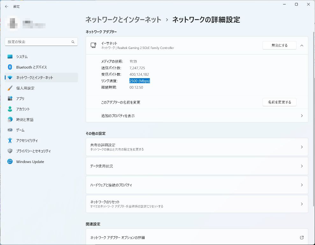Open アクセシビリティ settings
The height and width of the screenshot is (245, 315).
[x=27, y=140]
